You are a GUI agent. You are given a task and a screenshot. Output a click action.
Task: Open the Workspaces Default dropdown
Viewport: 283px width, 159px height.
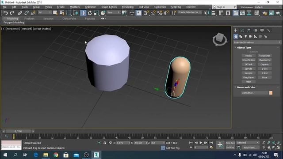coord(268,7)
